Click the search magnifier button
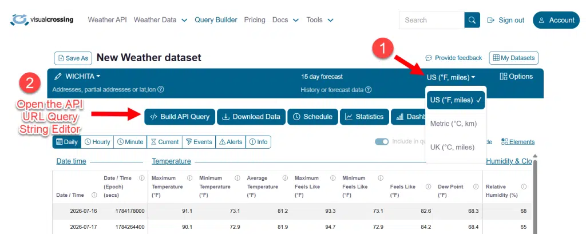 click(x=472, y=20)
